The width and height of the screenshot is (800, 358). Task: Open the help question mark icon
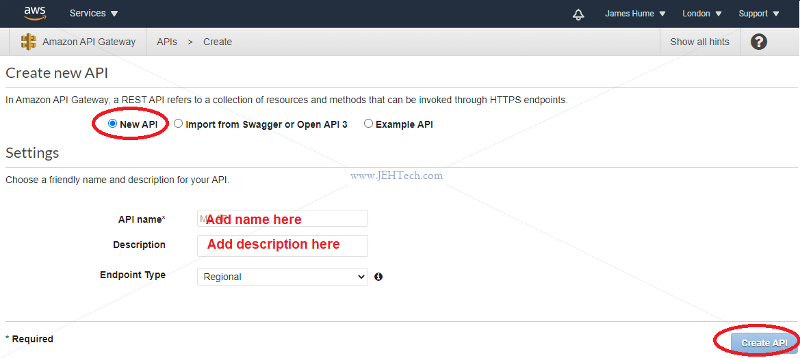(759, 42)
